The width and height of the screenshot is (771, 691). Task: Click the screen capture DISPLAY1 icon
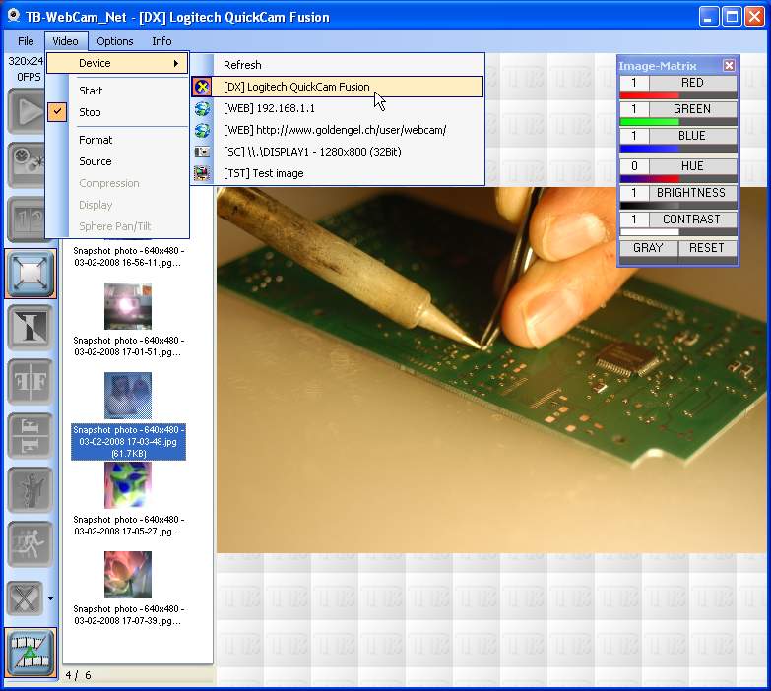(202, 152)
